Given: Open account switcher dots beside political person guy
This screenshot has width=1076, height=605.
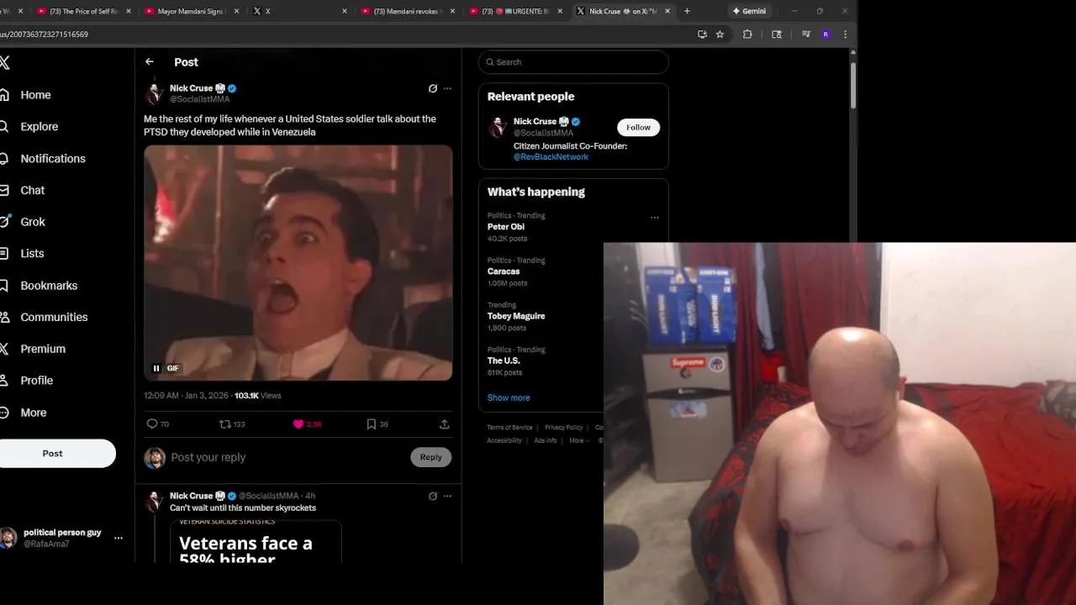Looking at the screenshot, I should tap(119, 538).
